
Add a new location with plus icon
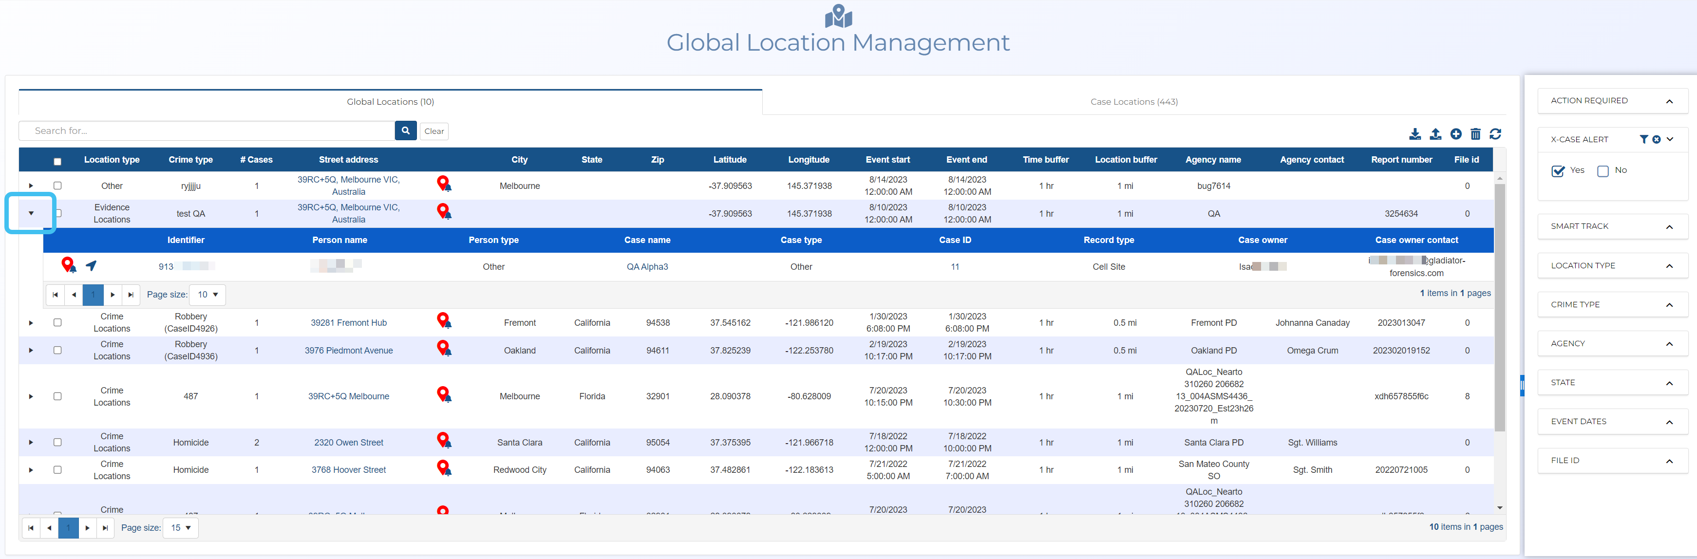tap(1456, 134)
